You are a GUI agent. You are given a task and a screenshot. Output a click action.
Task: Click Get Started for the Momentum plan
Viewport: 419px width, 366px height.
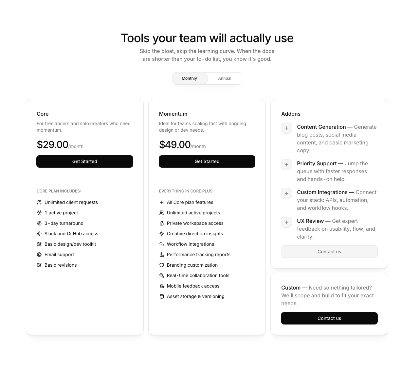[x=207, y=161]
